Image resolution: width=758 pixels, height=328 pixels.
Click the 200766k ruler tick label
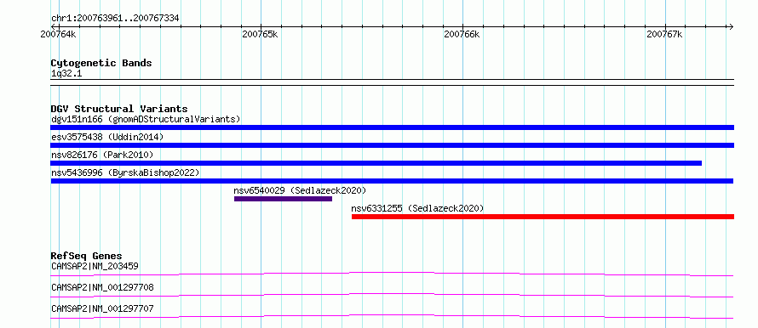pyautogui.click(x=462, y=34)
